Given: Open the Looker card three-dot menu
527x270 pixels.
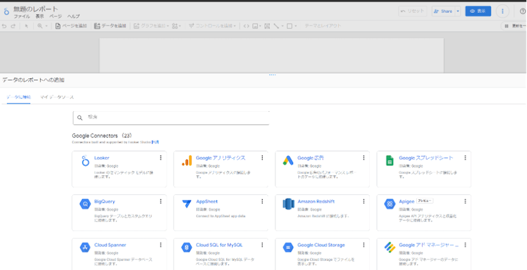Looking at the screenshot, I should 161,158.
